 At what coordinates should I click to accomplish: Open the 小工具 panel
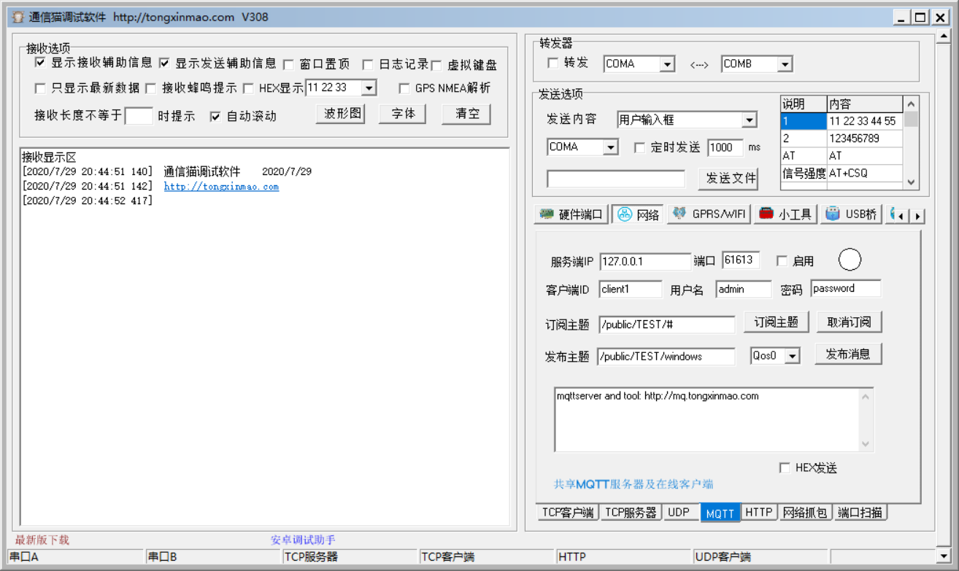pos(785,213)
